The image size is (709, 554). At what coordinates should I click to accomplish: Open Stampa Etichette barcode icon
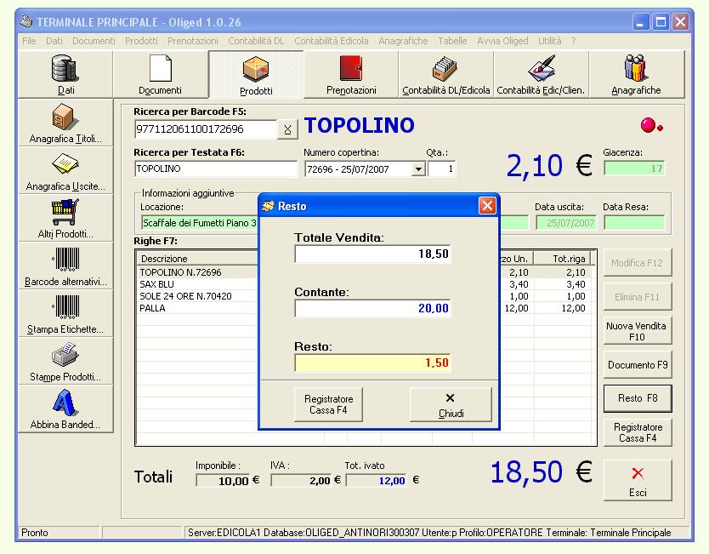click(x=65, y=308)
